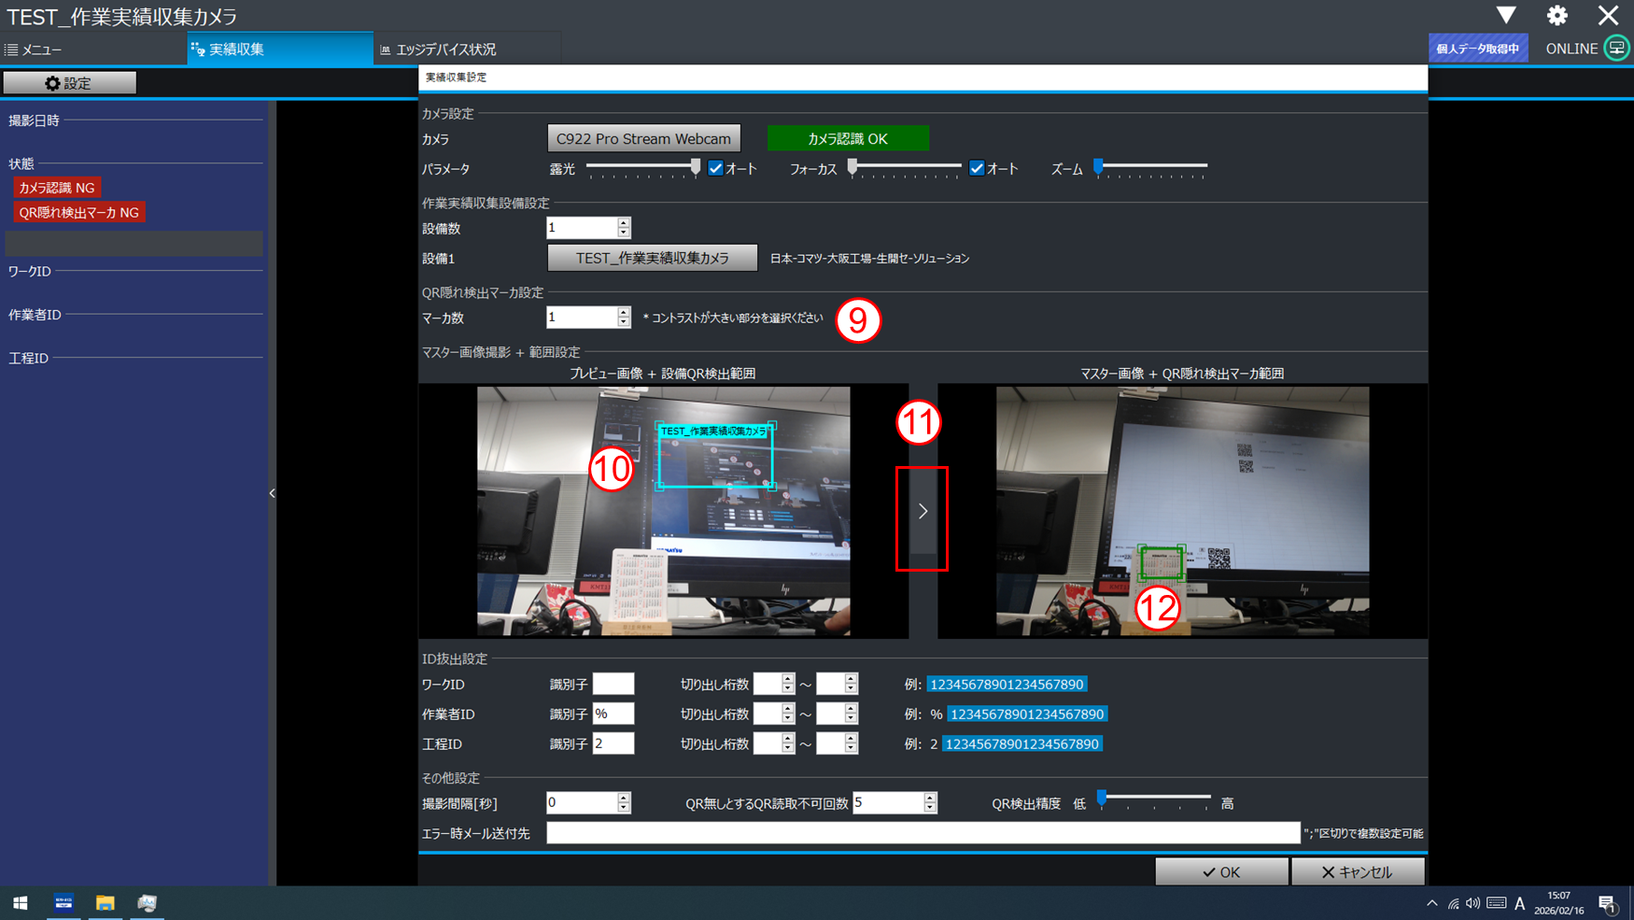Click the downward triangle icon in title bar
Screen dimensions: 1634x920
click(1505, 16)
